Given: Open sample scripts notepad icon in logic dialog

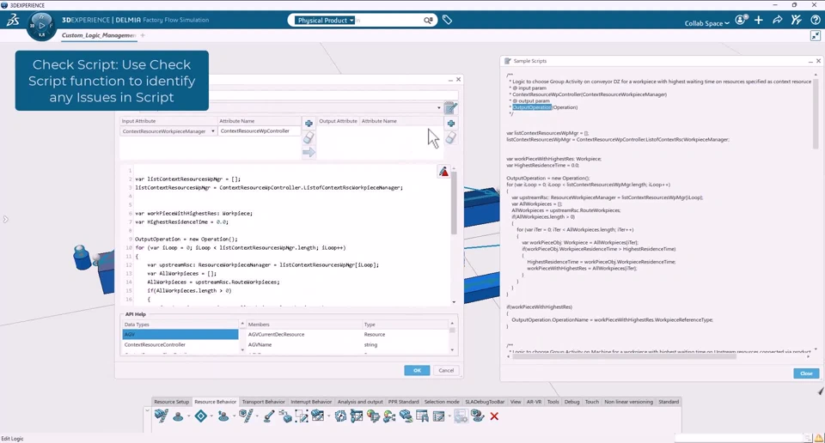Looking at the screenshot, I should 450,107.
